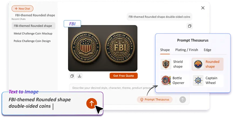233x118 pixels.
Task: Close the chat dialog with the X
Action: 203,8
